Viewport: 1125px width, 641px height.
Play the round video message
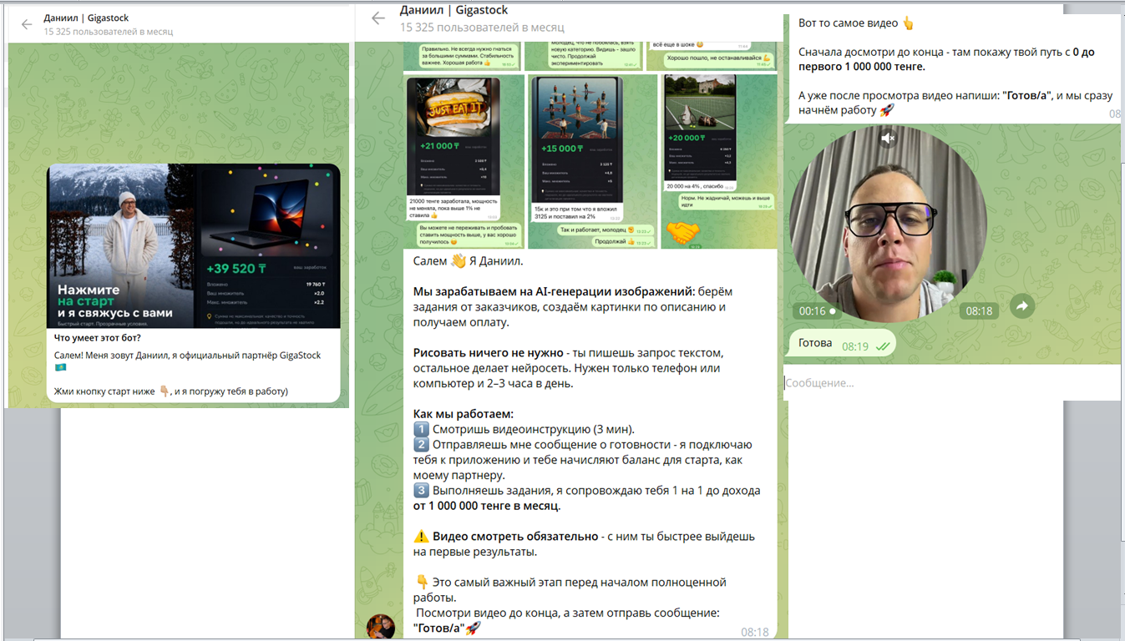[888, 224]
